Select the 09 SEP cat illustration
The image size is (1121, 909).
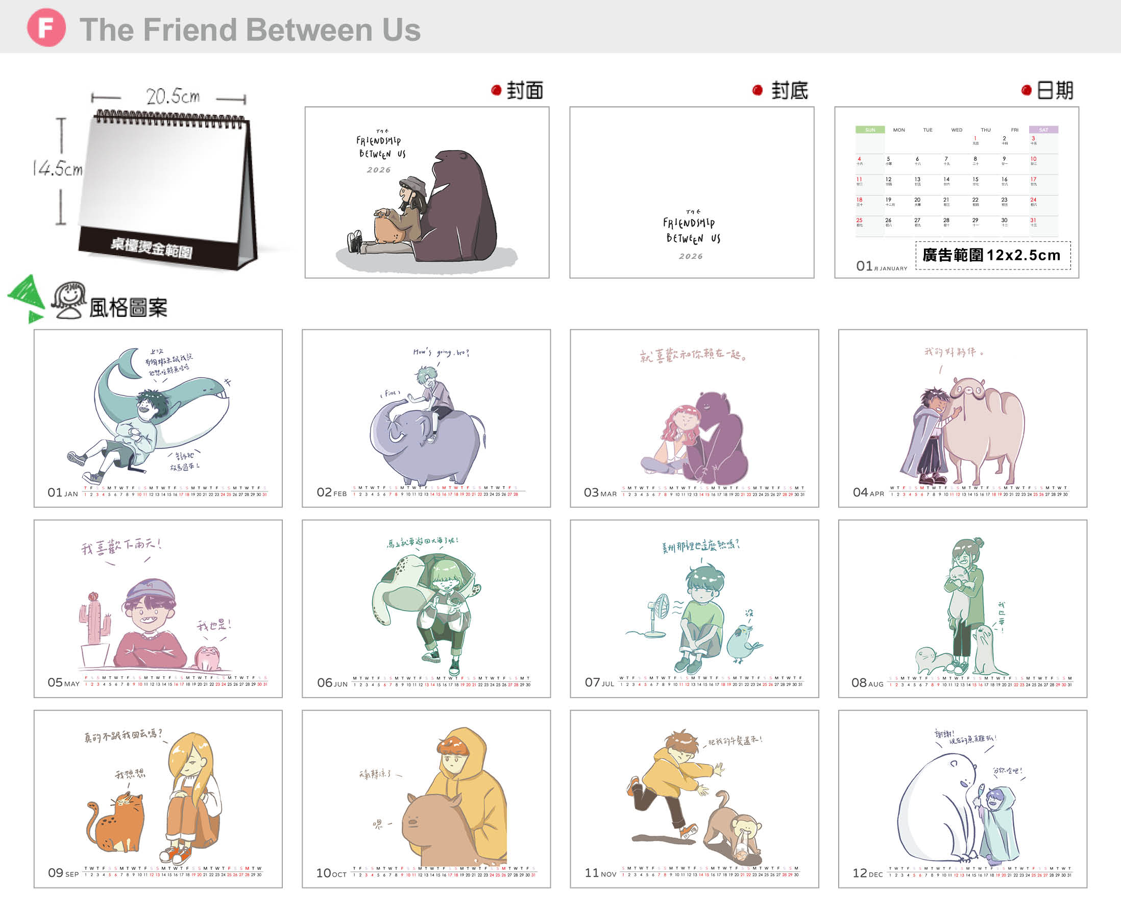(158, 799)
